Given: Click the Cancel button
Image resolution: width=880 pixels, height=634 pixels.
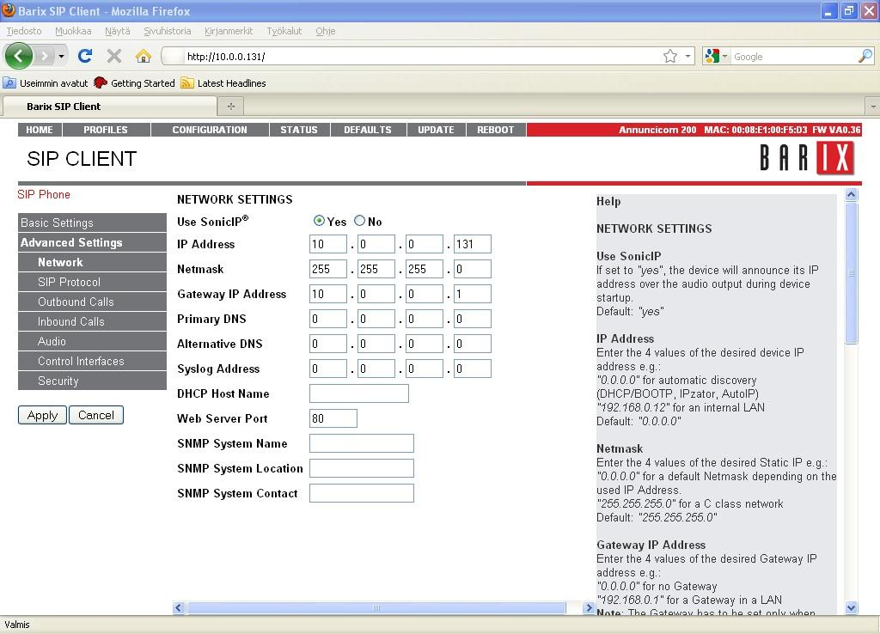Looking at the screenshot, I should [96, 415].
